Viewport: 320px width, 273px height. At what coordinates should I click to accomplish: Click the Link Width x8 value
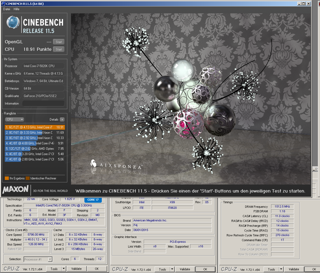[x=155, y=246]
